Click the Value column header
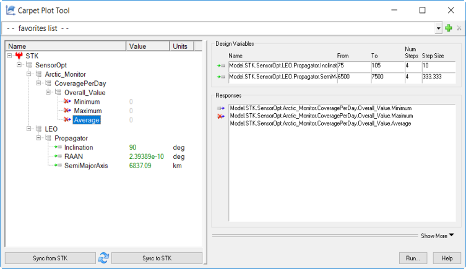 [147, 46]
